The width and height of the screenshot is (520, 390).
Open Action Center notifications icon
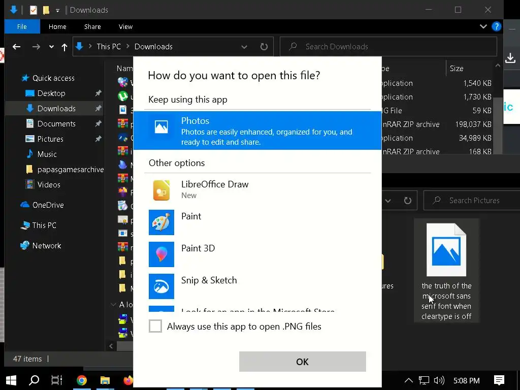point(499,380)
